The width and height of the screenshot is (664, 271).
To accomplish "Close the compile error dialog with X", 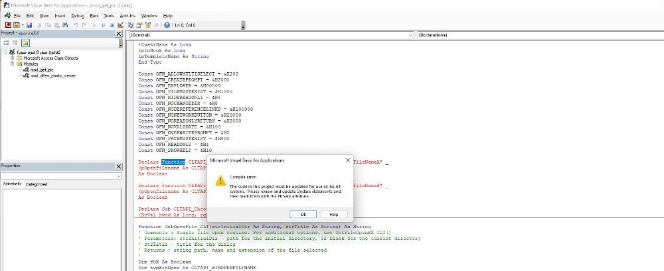I will point(348,160).
